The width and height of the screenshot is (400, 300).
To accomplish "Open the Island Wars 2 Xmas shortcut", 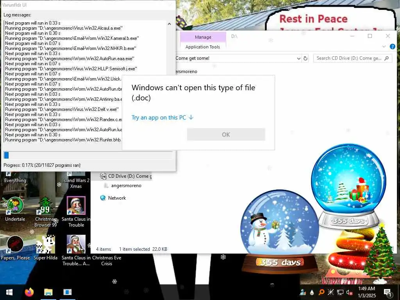I will tap(76, 180).
